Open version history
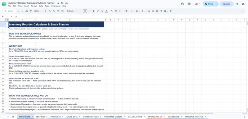 tap(183, 4)
